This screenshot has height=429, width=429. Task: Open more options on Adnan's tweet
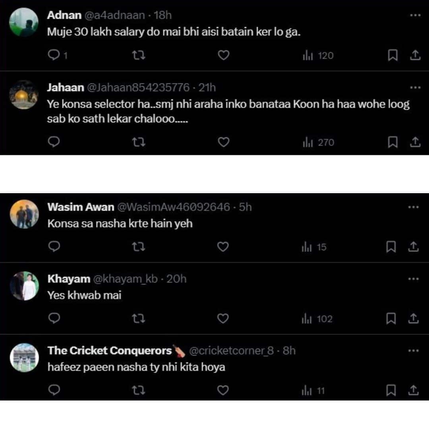415,15
